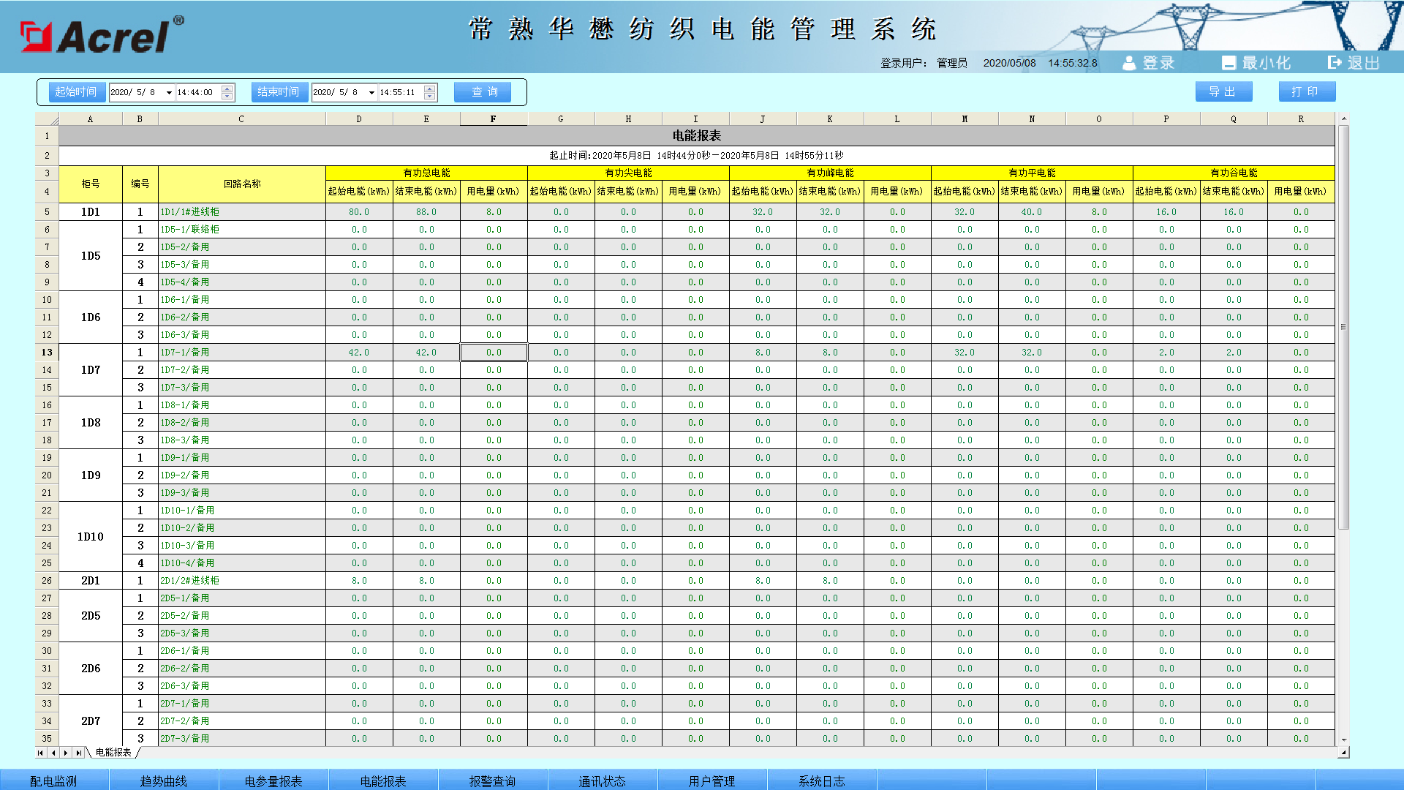Screen dimensions: 1404x790
Task: Click the 打印 print button
Action: pos(1307,91)
